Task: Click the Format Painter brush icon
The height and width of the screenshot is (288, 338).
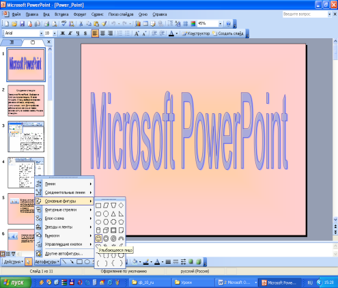Action: click(x=104, y=24)
